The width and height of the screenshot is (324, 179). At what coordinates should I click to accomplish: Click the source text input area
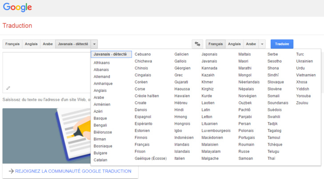click(47, 72)
